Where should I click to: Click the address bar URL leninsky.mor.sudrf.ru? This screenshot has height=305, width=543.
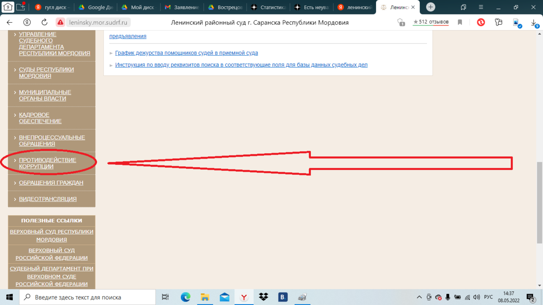(x=99, y=22)
